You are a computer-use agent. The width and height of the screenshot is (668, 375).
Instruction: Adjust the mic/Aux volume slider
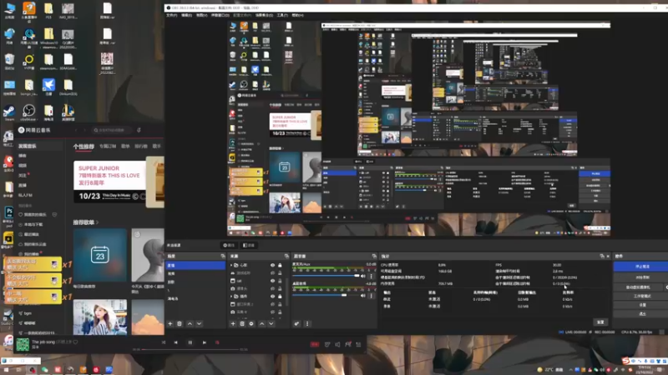[x=326, y=276]
